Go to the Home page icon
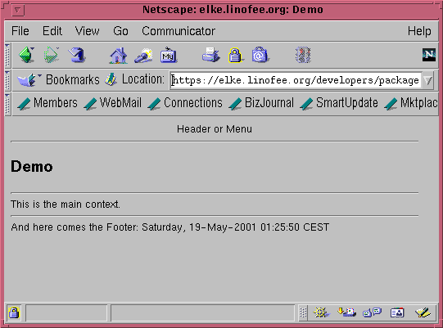This screenshot has height=328, width=443. [x=118, y=55]
